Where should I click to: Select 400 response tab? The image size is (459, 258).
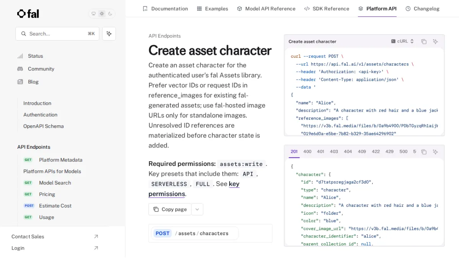click(308, 152)
